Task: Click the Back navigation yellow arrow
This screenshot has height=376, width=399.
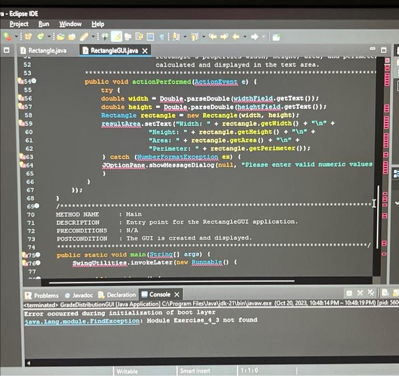Action: pos(236,37)
